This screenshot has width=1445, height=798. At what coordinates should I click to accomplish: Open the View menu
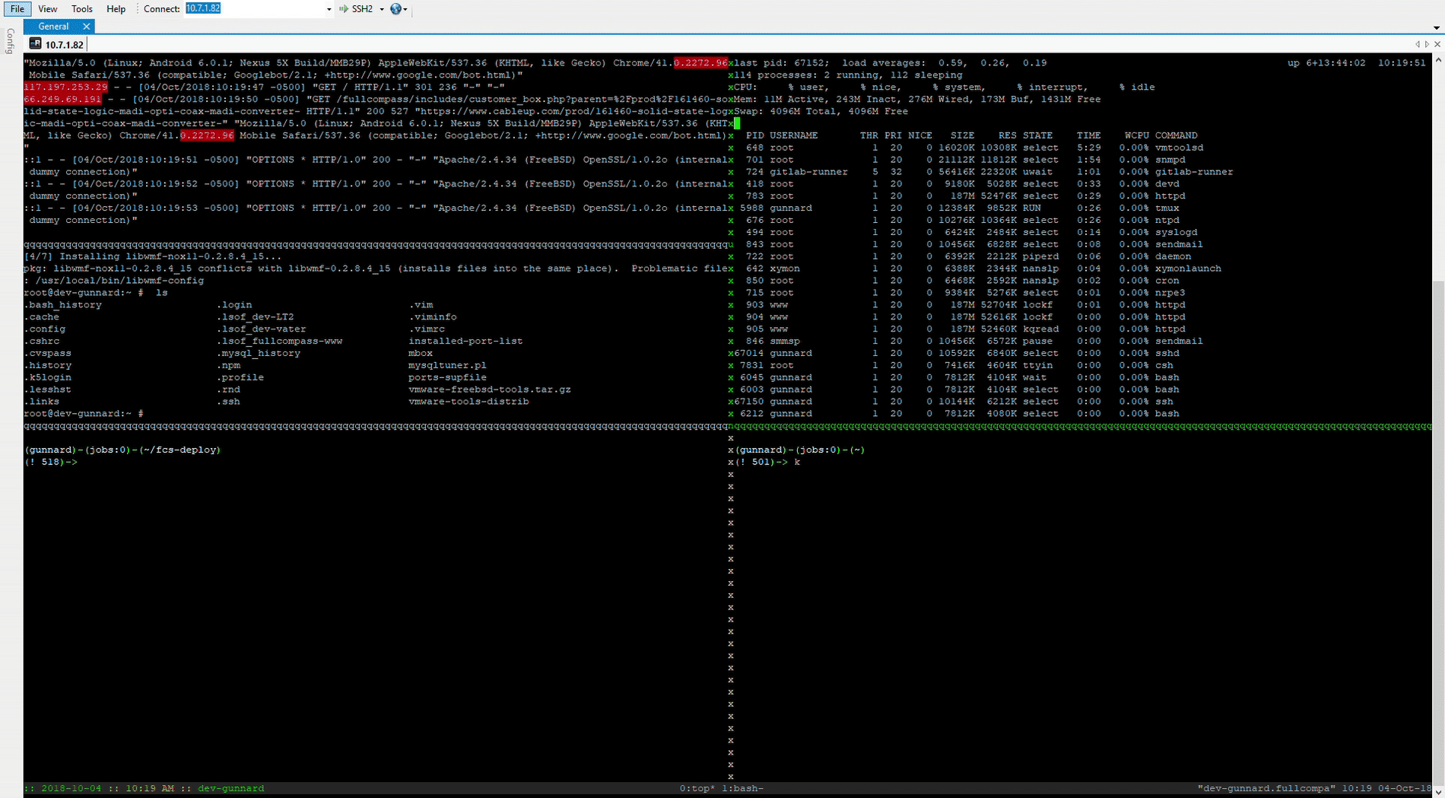[x=47, y=9]
